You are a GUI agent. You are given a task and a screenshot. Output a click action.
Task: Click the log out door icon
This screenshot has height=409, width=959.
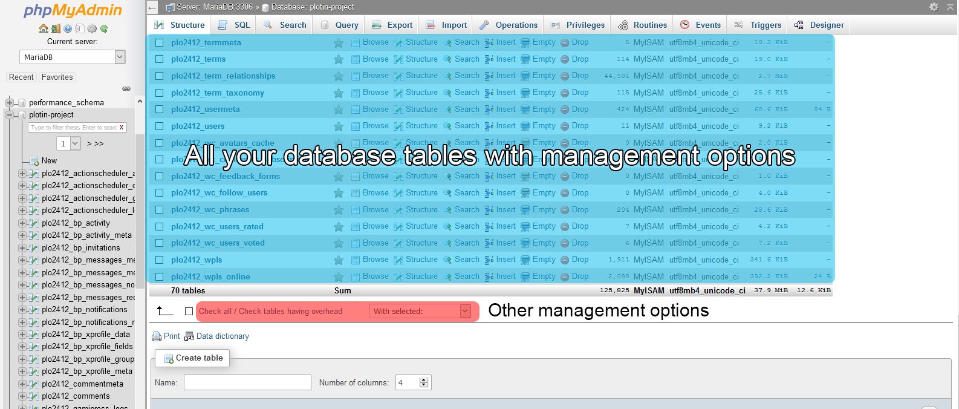coord(55,28)
